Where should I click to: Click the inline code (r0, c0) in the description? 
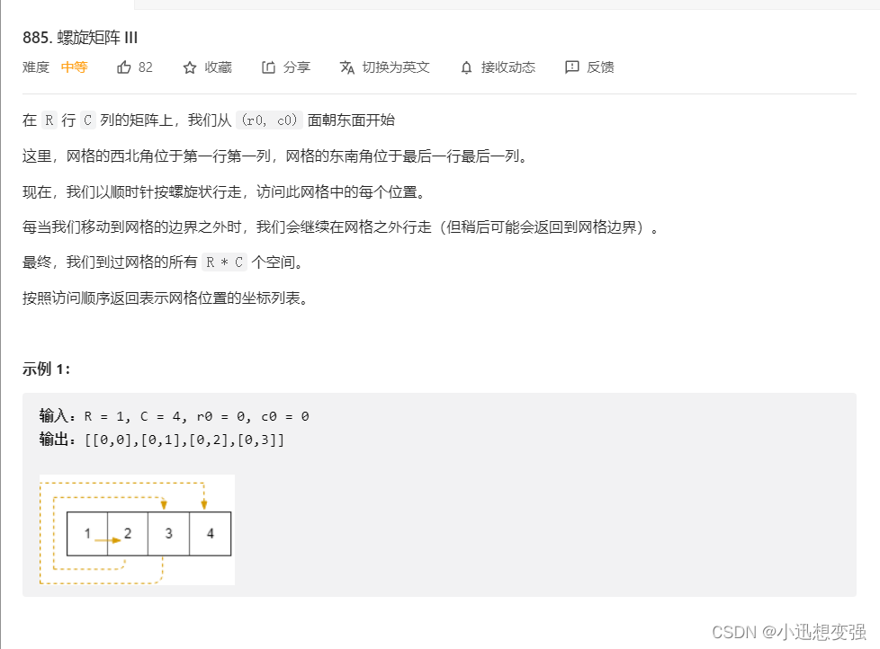tap(269, 120)
